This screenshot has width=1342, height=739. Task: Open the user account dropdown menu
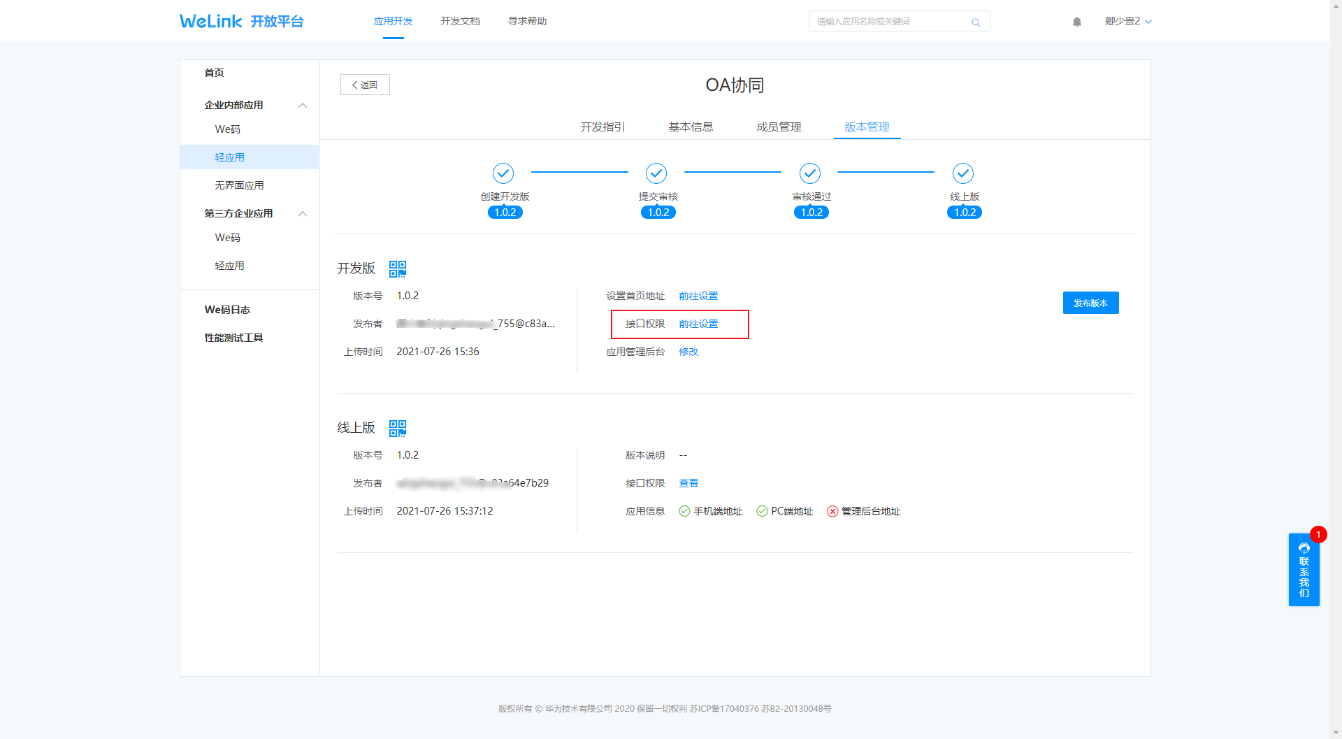(1127, 22)
